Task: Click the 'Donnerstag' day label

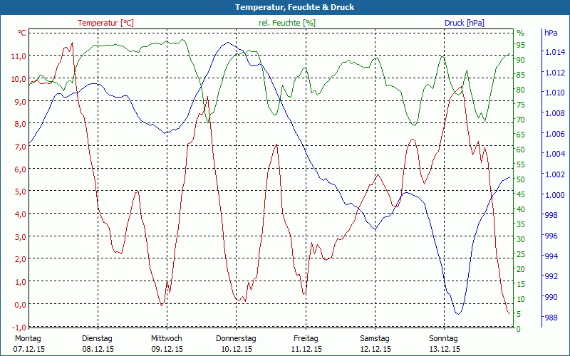Action: (x=236, y=338)
